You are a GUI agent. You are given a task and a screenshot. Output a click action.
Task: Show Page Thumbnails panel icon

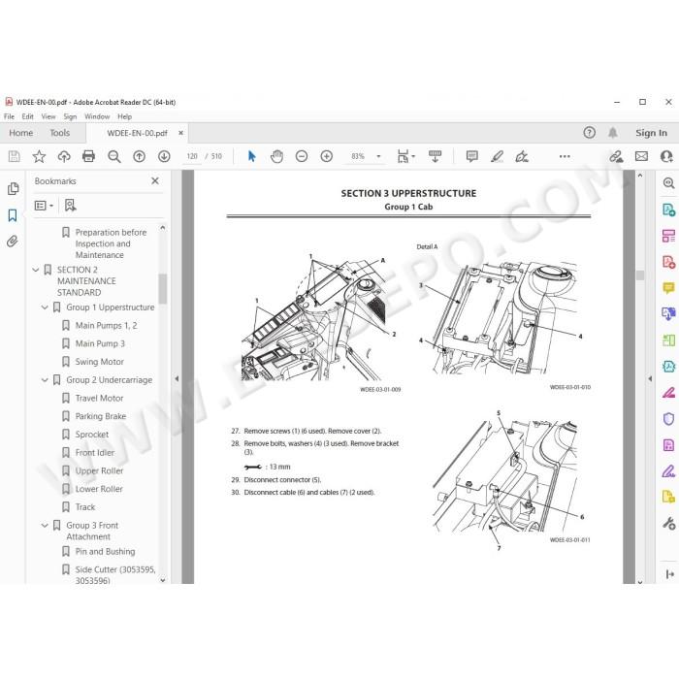[x=13, y=188]
